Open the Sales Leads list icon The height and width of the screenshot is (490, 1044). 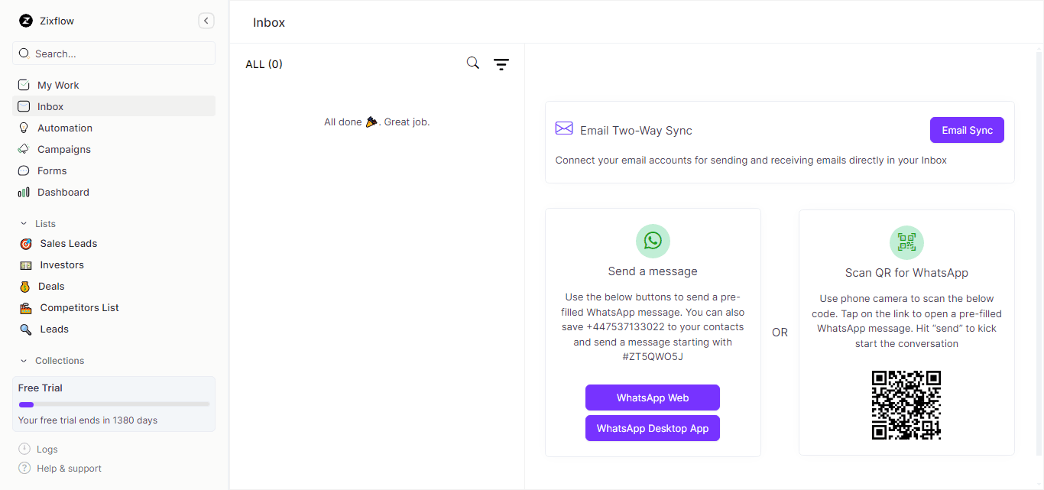(26, 243)
